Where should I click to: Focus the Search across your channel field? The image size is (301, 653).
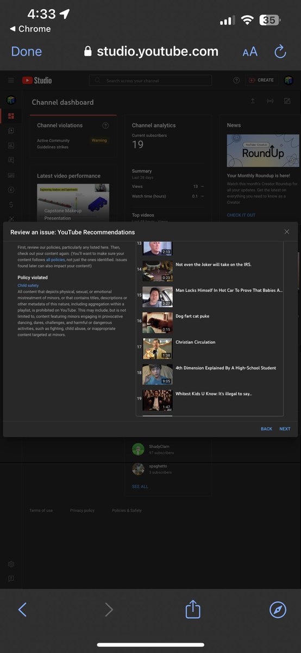[150, 80]
